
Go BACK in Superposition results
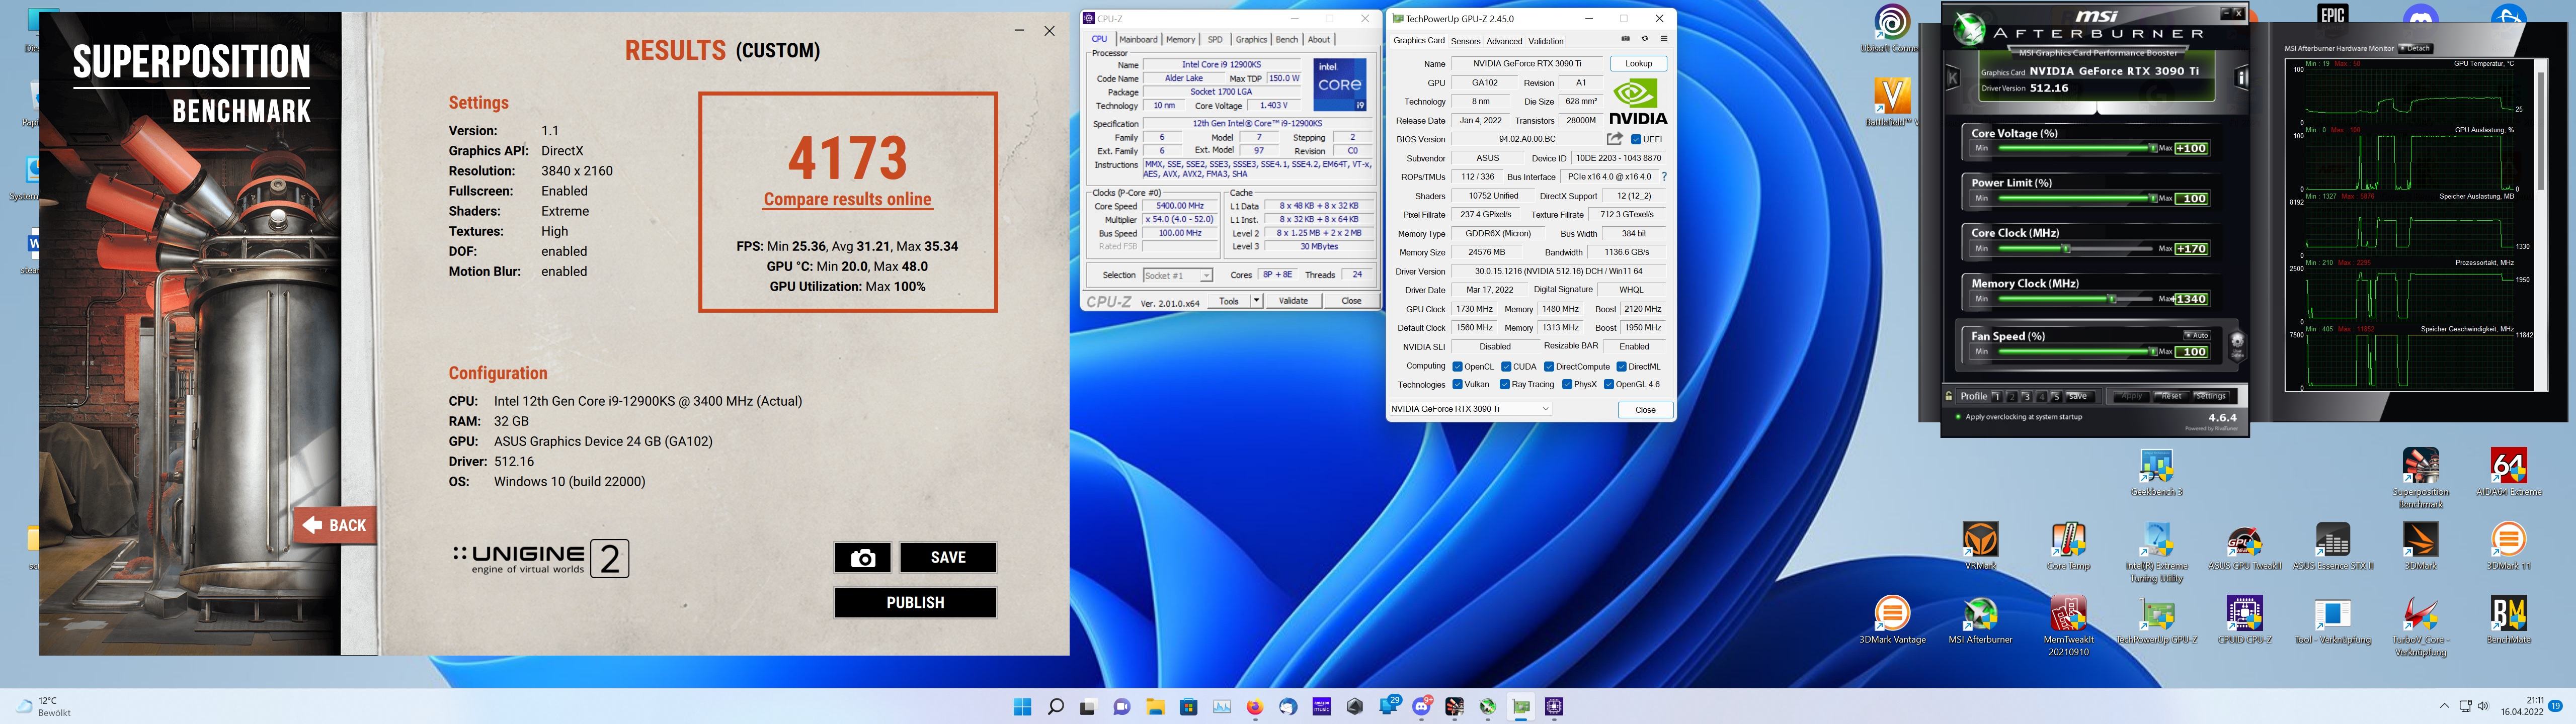click(335, 525)
